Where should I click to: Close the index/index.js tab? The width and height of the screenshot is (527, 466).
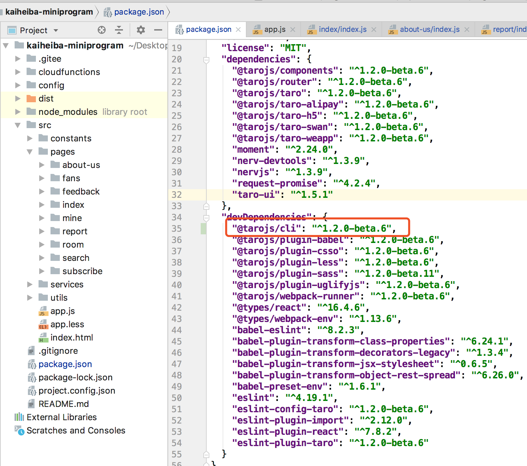pyautogui.click(x=374, y=30)
